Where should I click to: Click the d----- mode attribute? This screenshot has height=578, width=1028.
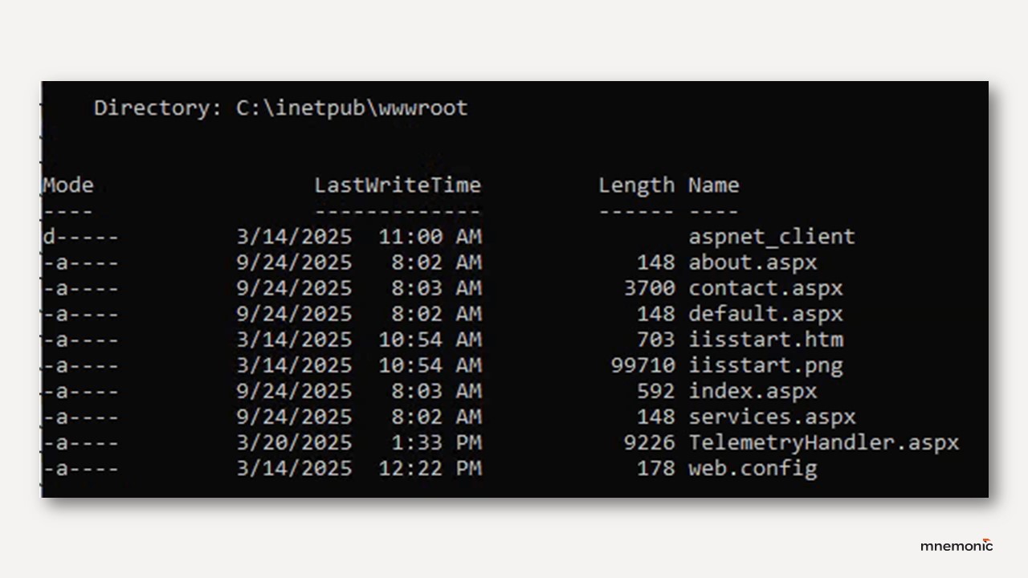tap(80, 237)
